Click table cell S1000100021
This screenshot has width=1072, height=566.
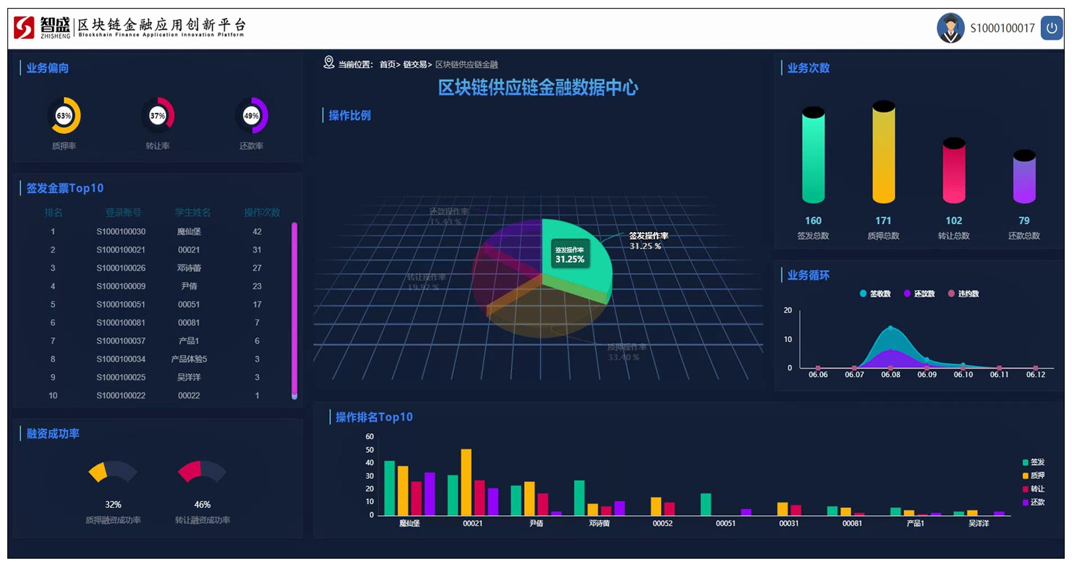(x=121, y=250)
